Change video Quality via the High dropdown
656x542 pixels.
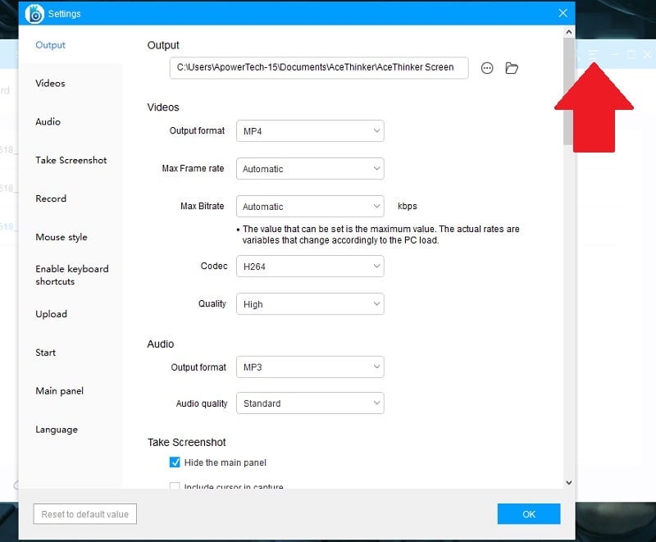[310, 303]
